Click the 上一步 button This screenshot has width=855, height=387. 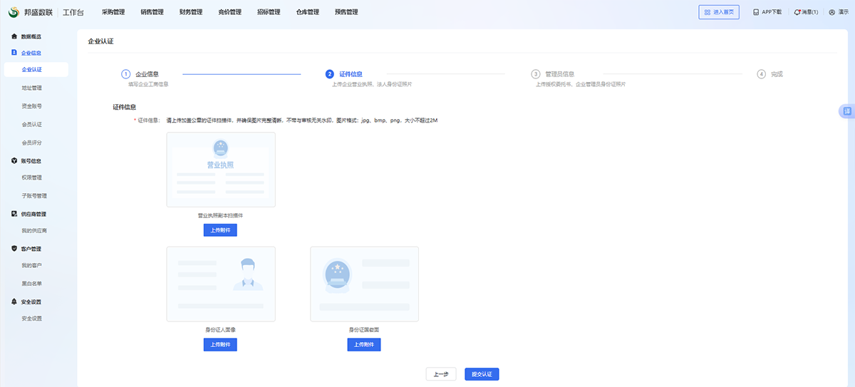pos(441,374)
